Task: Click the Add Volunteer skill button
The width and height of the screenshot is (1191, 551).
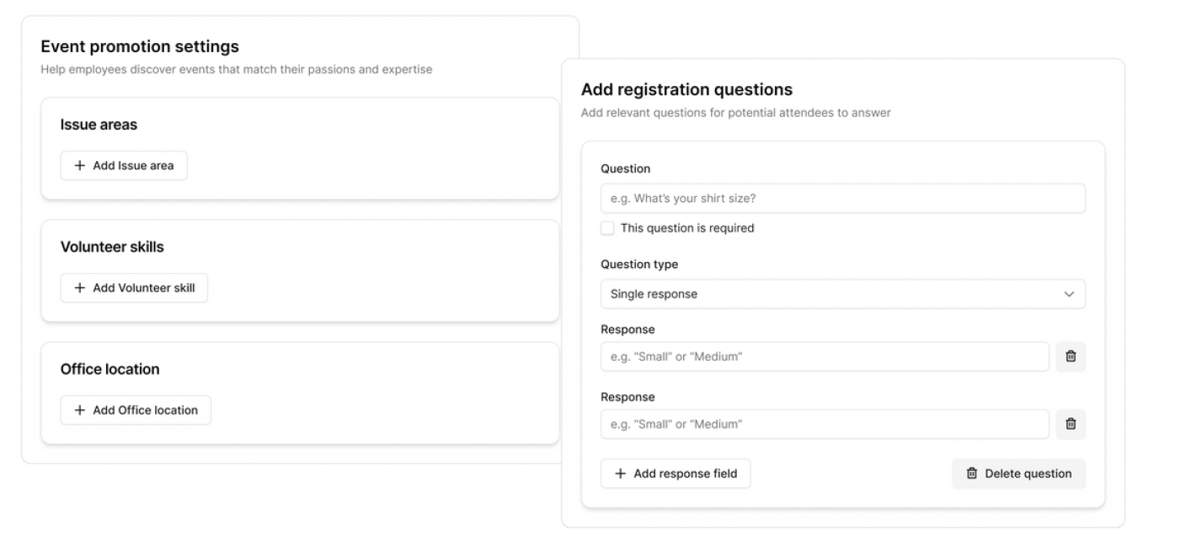Action: coord(134,288)
